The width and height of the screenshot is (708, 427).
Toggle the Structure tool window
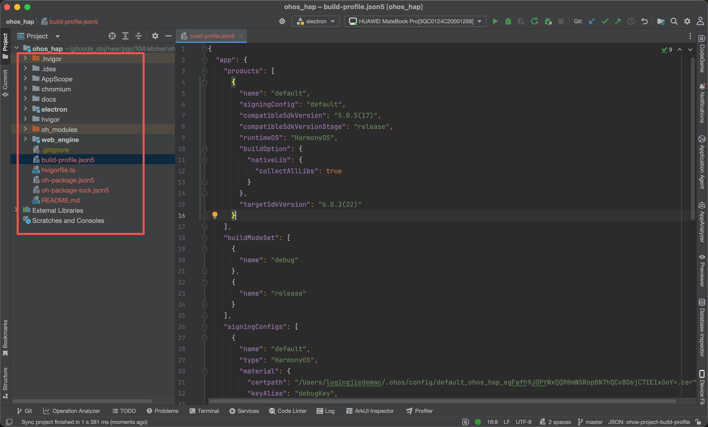click(5, 383)
